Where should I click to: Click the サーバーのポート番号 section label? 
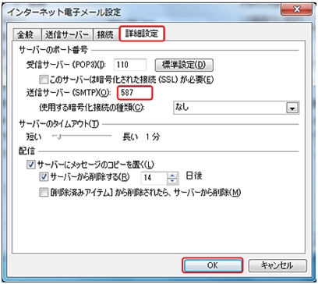(53, 50)
